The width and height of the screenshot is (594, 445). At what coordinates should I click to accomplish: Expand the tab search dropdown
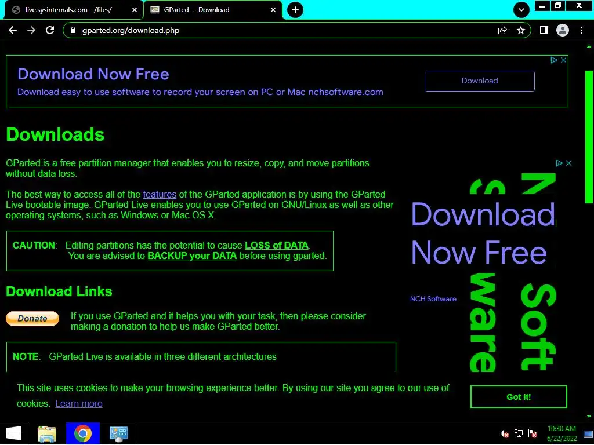(x=521, y=10)
